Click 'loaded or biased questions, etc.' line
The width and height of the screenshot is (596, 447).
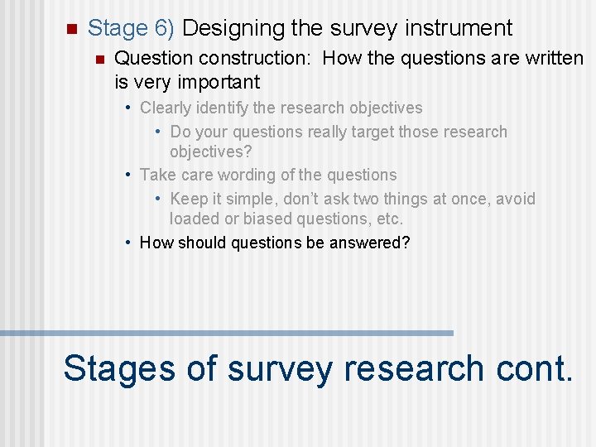(x=286, y=219)
